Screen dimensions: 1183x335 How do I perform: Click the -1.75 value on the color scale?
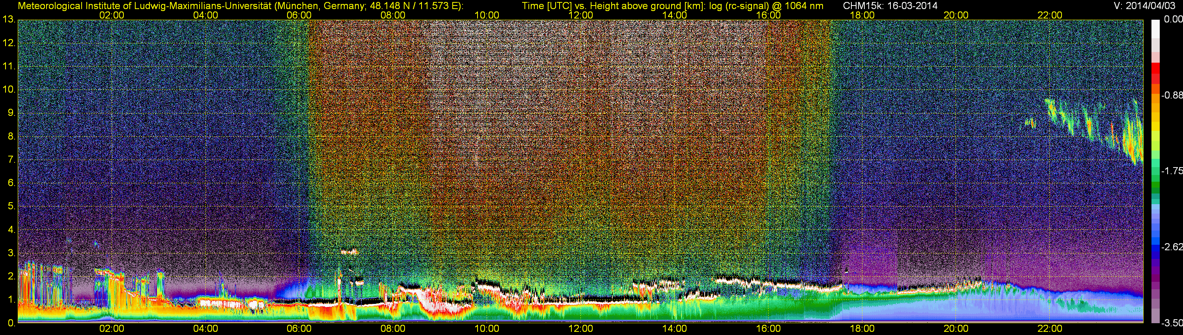click(1172, 171)
